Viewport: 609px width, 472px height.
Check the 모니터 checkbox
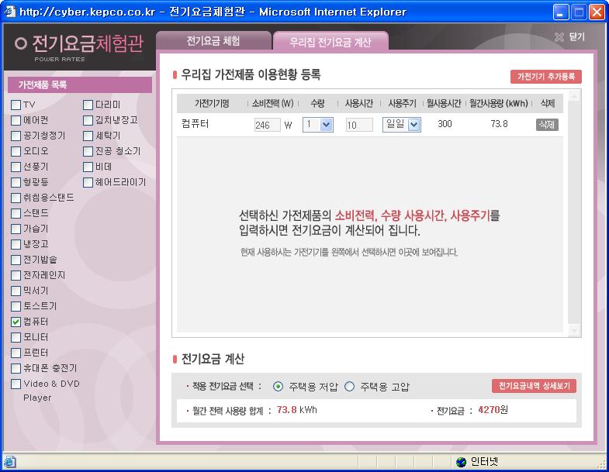(16, 337)
